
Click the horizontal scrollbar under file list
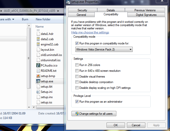click(50, 107)
